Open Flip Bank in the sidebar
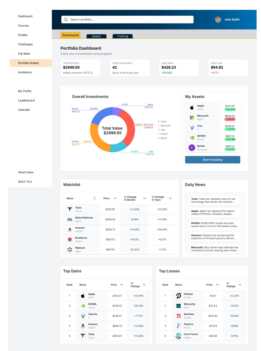This screenshot has height=351, width=261. click(x=24, y=54)
